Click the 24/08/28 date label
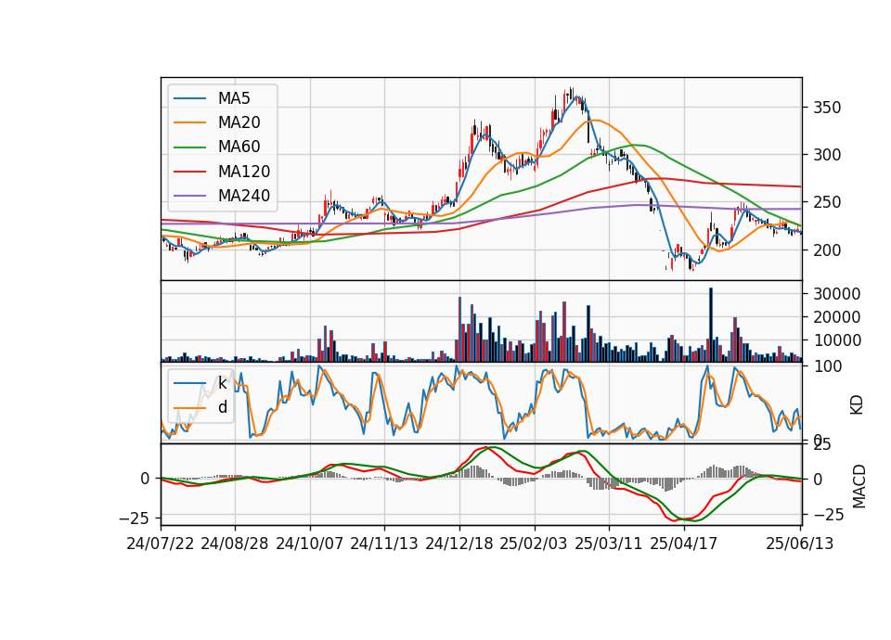Viewport: 891px width, 640px height. (235, 544)
